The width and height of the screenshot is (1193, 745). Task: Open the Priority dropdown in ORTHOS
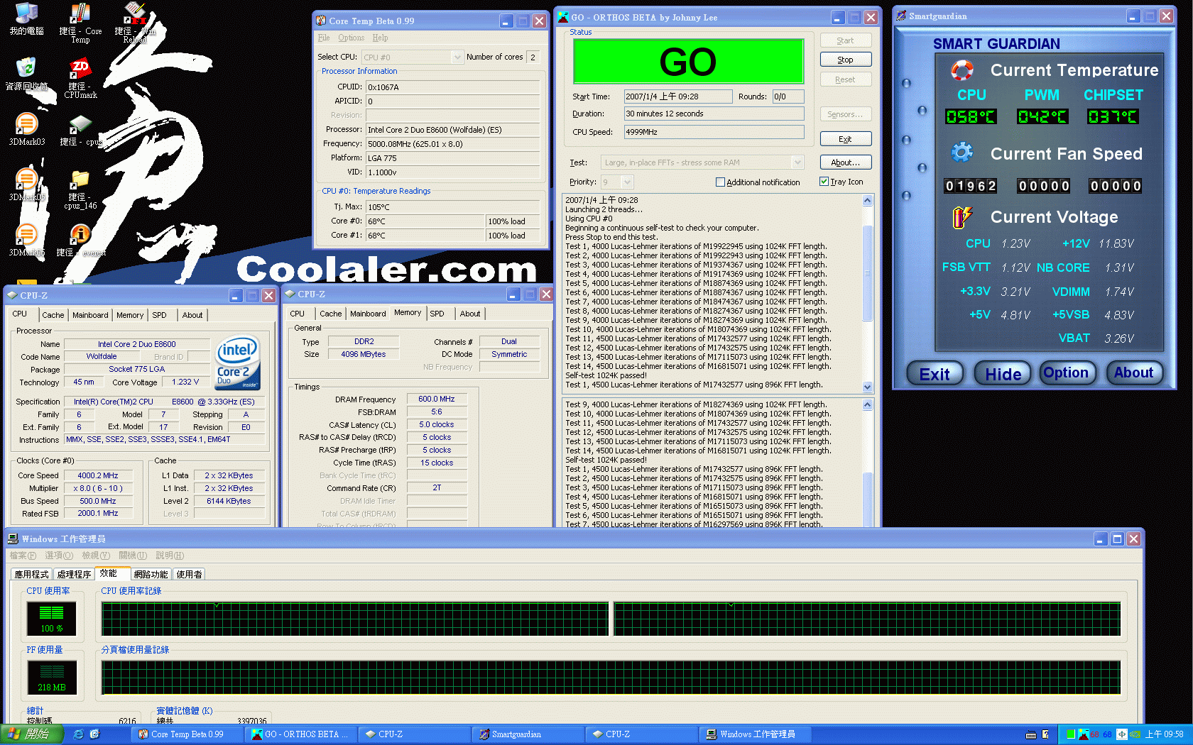pyautogui.click(x=627, y=182)
